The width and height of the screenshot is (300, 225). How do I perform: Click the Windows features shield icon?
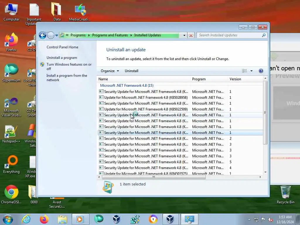42,64
